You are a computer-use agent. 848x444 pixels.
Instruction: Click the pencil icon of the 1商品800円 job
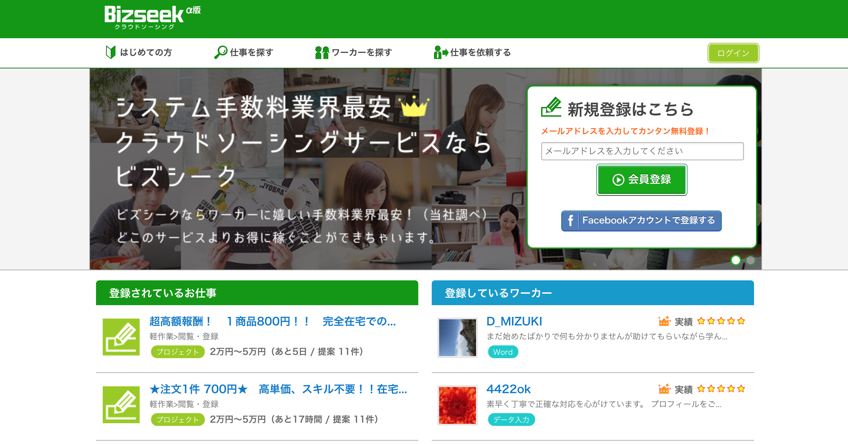(x=121, y=337)
